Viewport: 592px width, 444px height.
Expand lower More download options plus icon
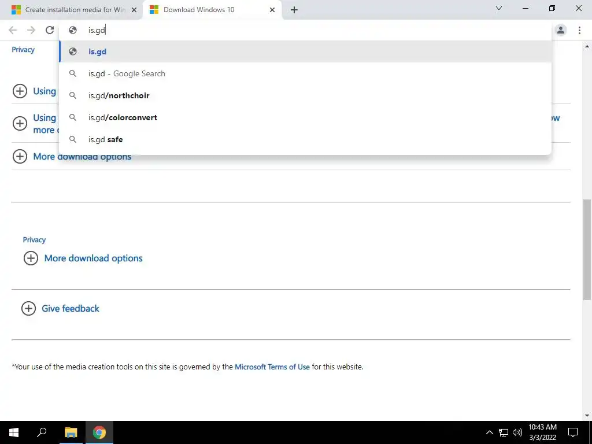click(x=31, y=258)
